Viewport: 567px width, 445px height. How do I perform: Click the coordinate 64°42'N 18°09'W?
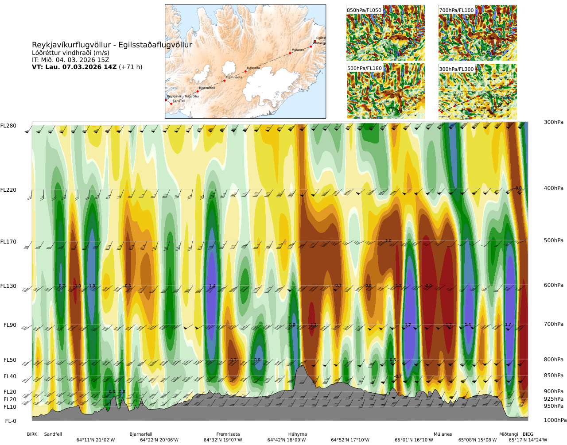(x=287, y=440)
